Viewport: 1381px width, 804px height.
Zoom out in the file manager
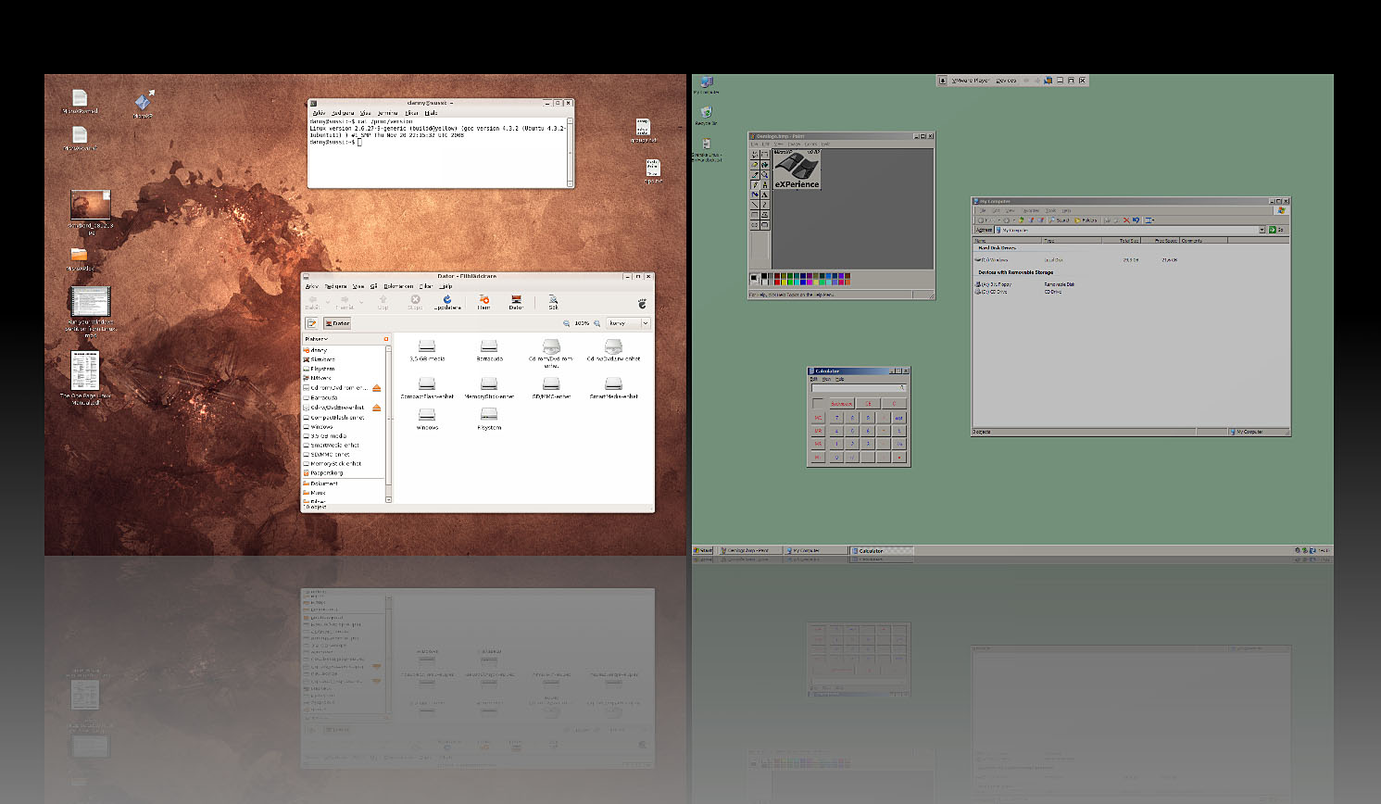click(x=567, y=323)
